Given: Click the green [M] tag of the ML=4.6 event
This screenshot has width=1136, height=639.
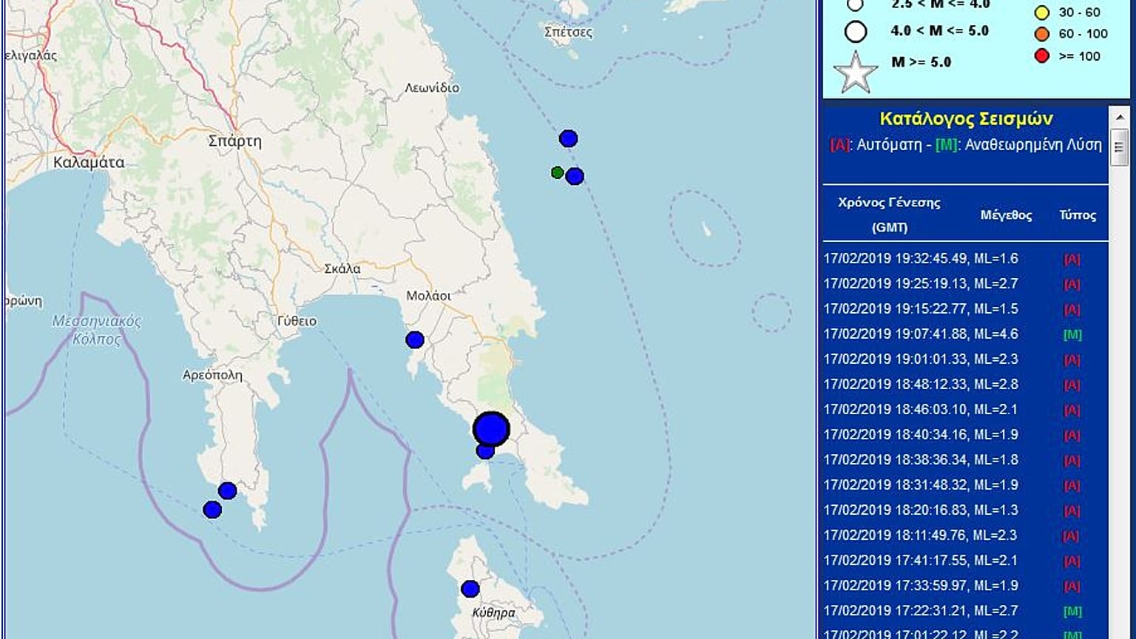Looking at the screenshot, I should (x=1072, y=335).
